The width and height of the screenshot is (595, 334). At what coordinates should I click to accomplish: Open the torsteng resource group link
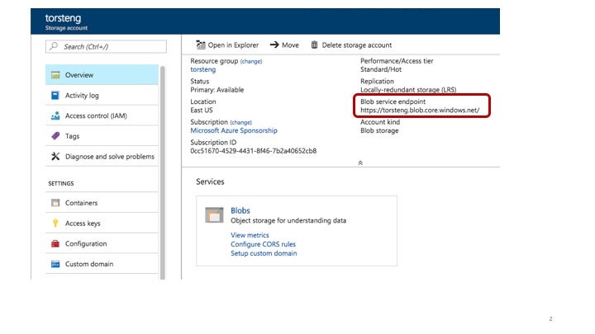click(x=204, y=70)
